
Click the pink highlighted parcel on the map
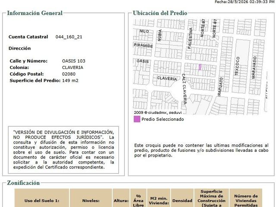click(x=200, y=67)
